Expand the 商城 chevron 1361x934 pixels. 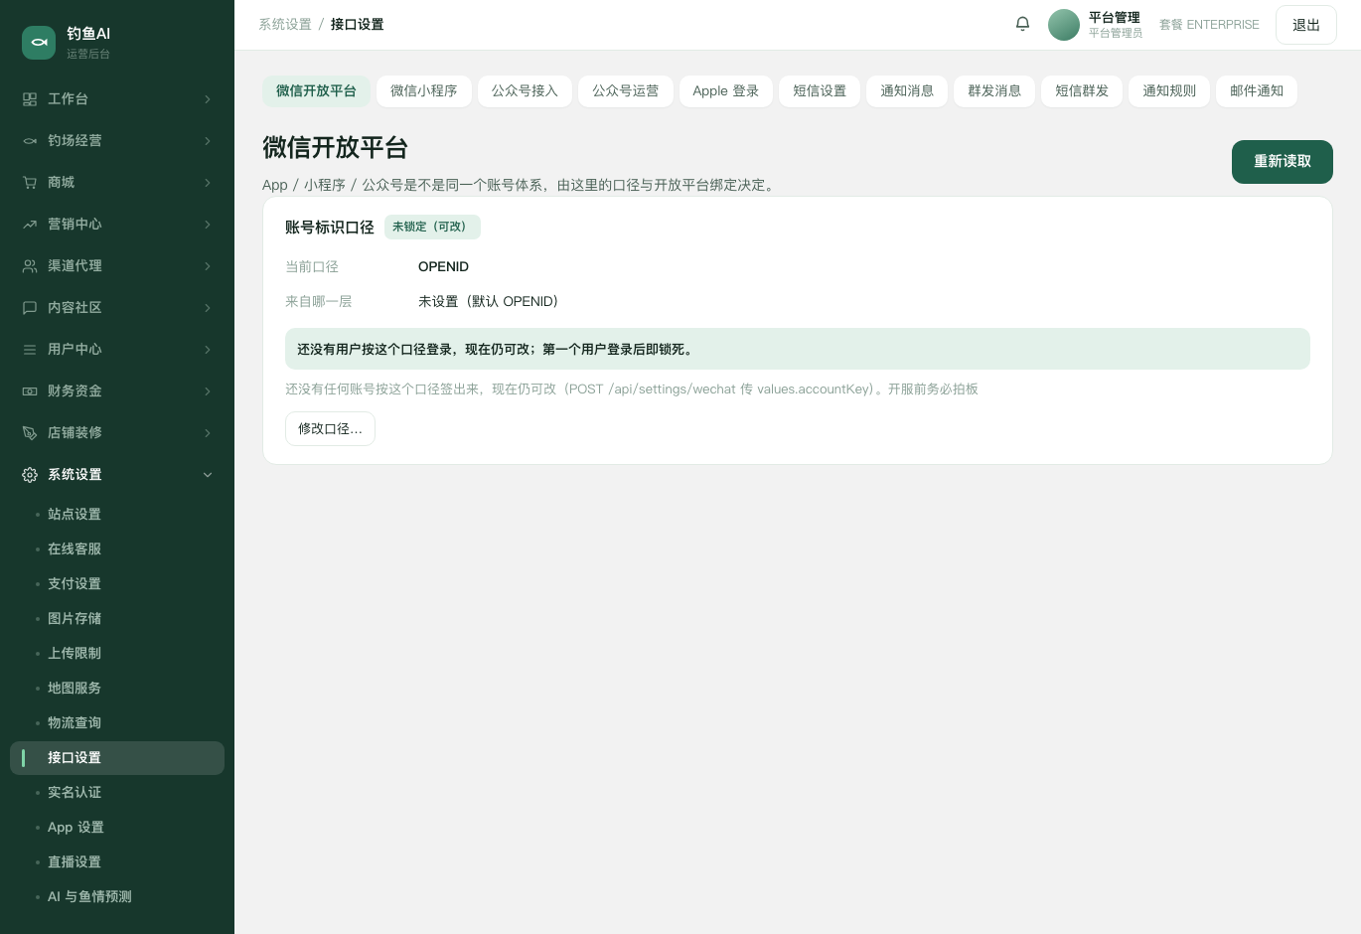click(208, 183)
